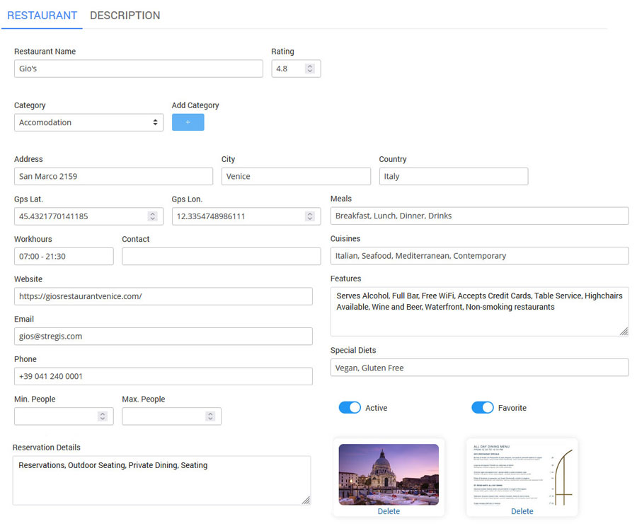Disable the Favorite switch
Screen dimensions: 637x526
tap(482, 408)
